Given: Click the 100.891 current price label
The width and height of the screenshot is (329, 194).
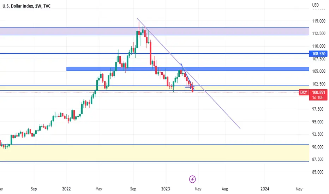Looking at the screenshot, I should point(318,92).
